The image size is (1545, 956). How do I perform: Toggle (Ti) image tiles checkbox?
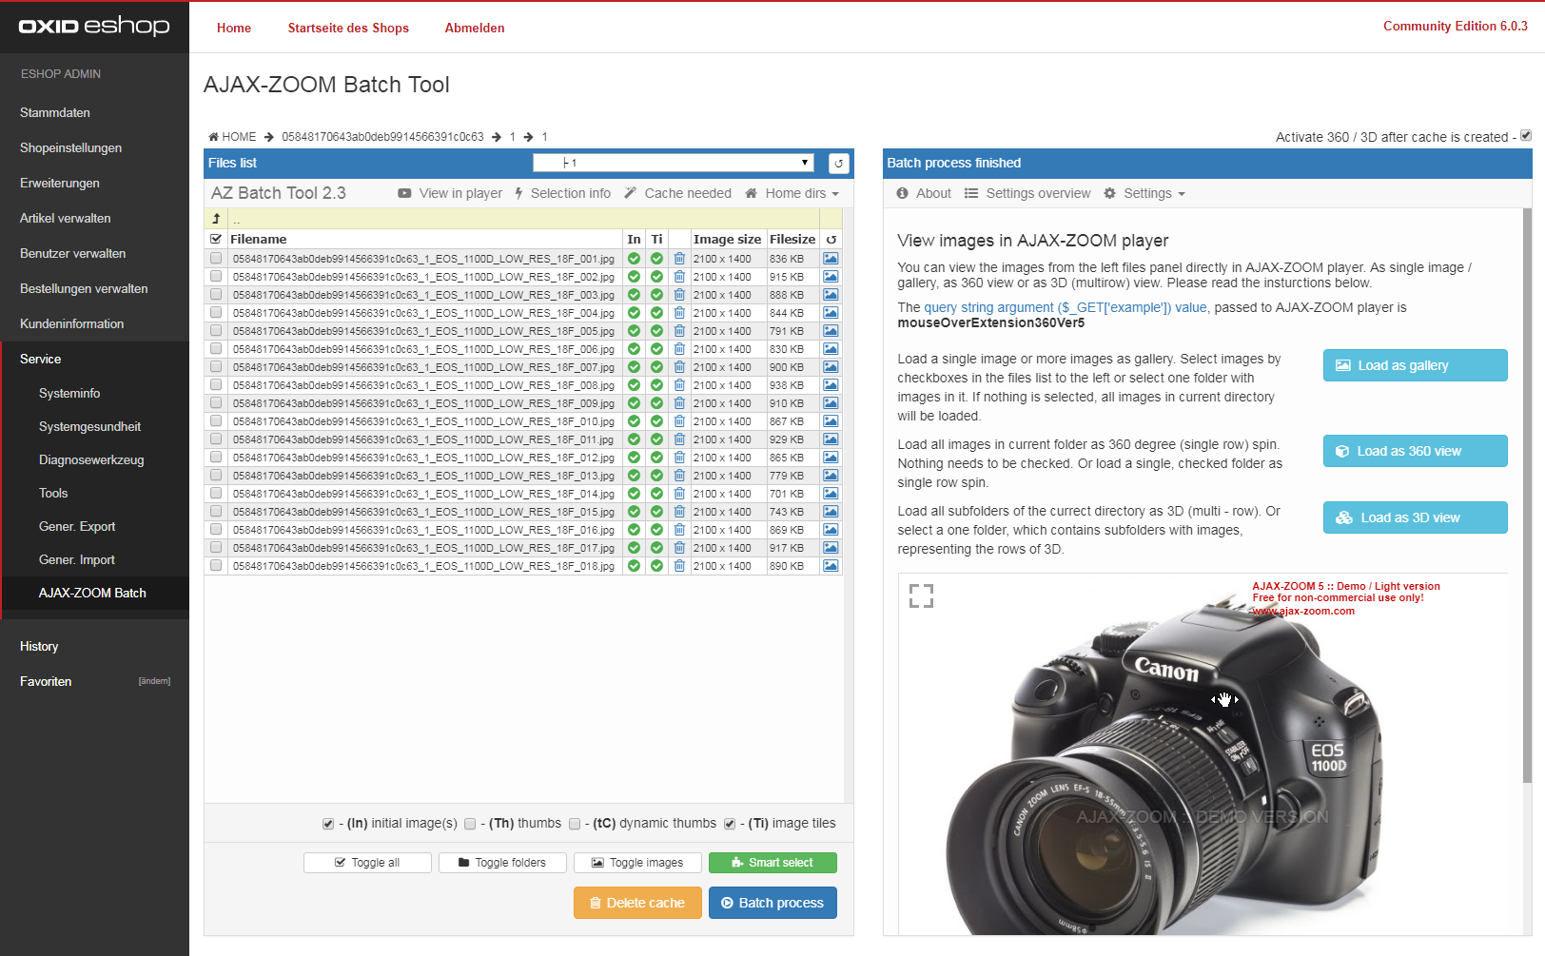point(730,824)
